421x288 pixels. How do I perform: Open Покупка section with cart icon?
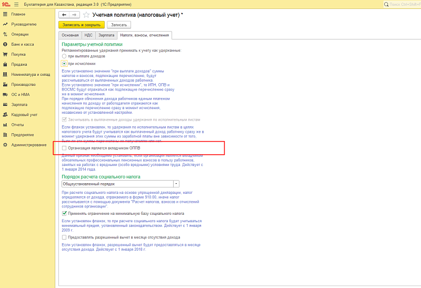[x=5, y=54]
